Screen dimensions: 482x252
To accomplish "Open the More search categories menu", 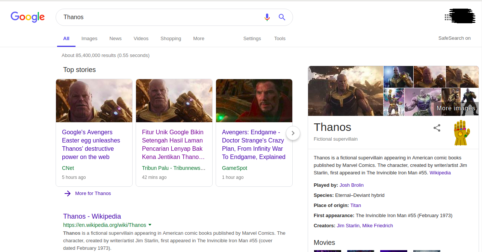I will pyautogui.click(x=199, y=38).
